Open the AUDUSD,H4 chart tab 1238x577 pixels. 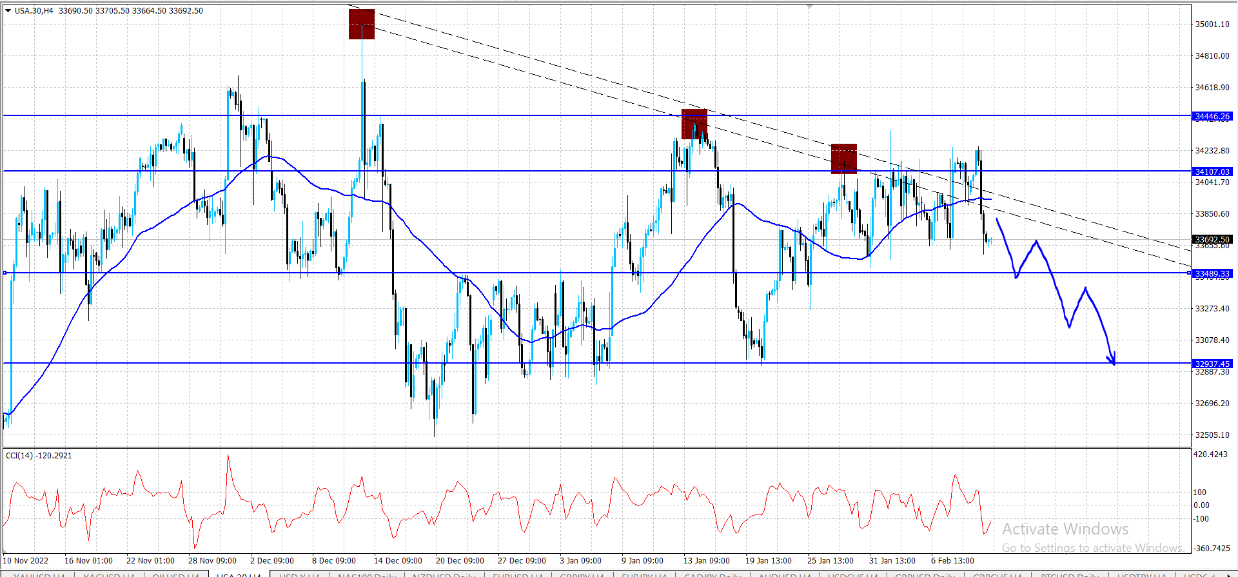[x=784, y=574]
